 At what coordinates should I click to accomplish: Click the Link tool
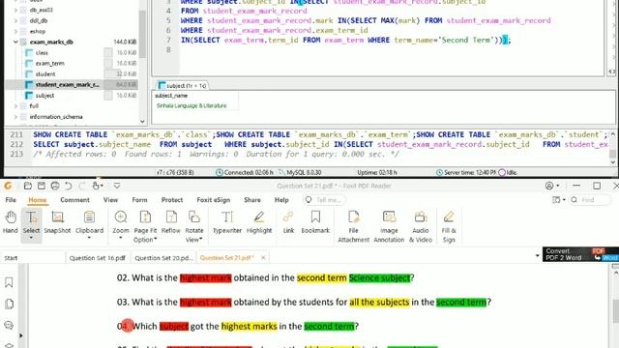(x=288, y=222)
